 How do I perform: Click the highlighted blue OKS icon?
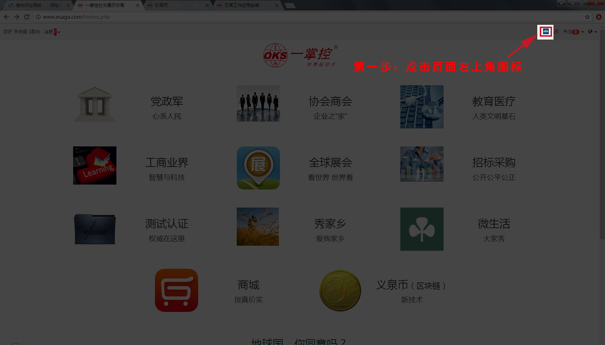(x=546, y=32)
